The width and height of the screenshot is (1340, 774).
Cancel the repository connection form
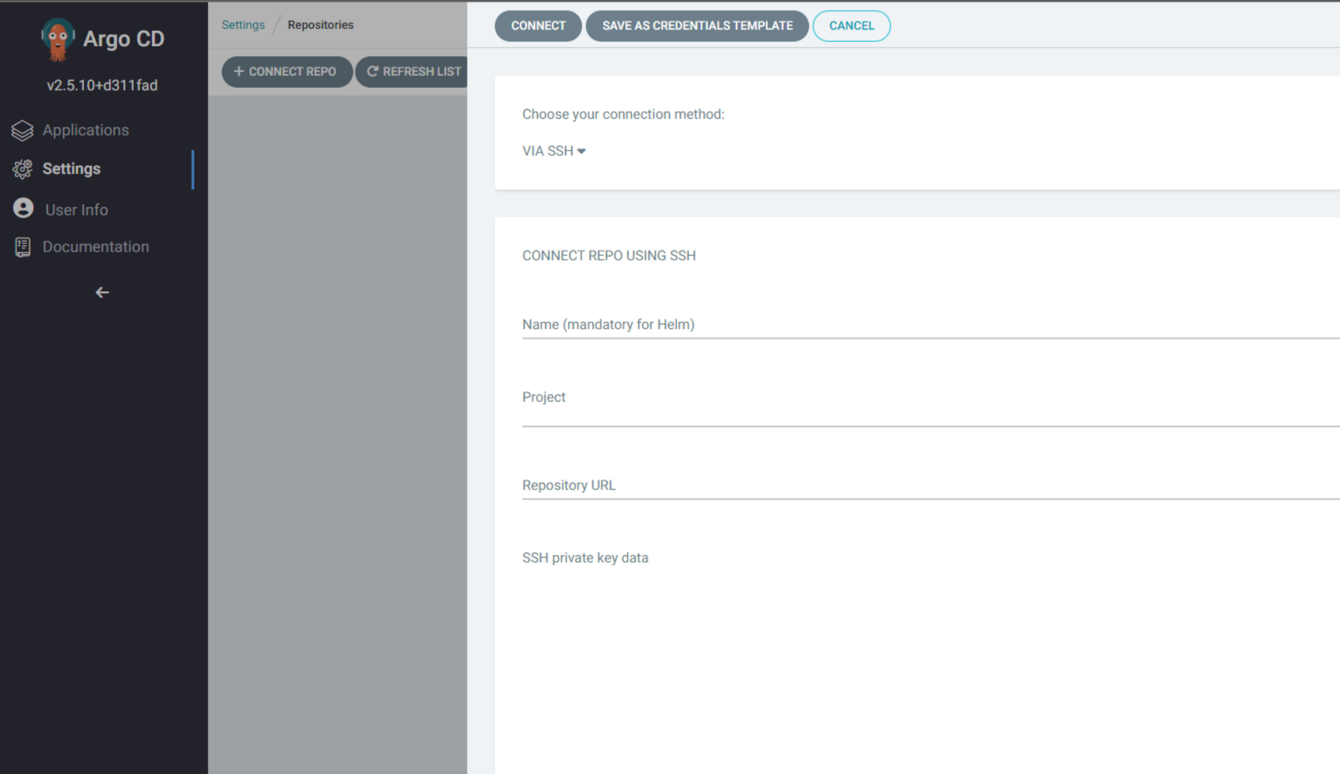tap(852, 26)
